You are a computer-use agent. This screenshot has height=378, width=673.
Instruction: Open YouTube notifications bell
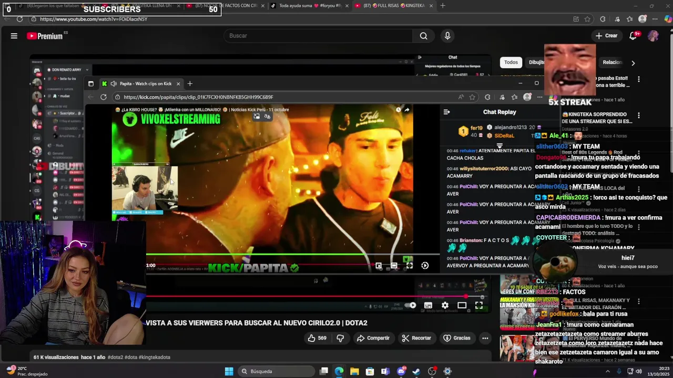point(634,36)
